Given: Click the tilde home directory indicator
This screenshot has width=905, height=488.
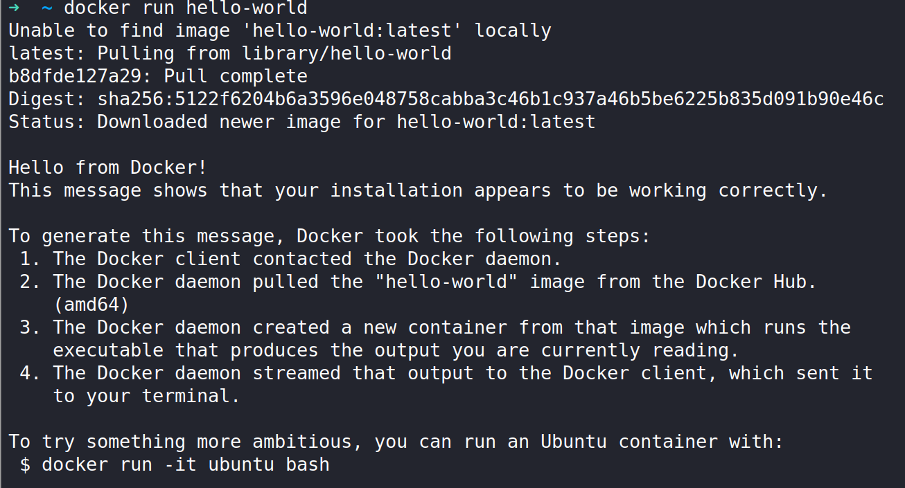Looking at the screenshot, I should click(46, 8).
